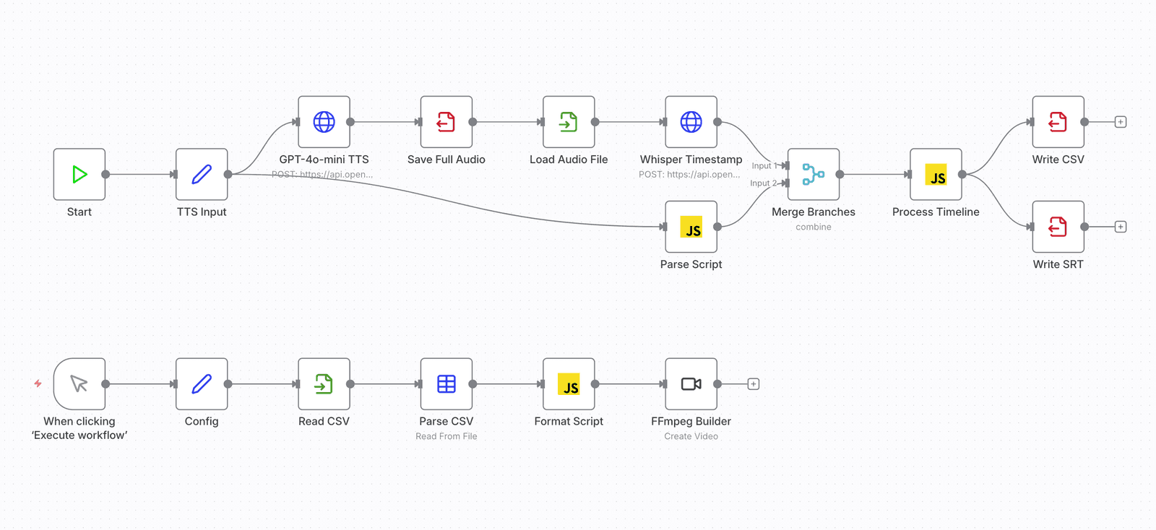Click the GPT-4o-mini TTS globe node

click(x=324, y=122)
